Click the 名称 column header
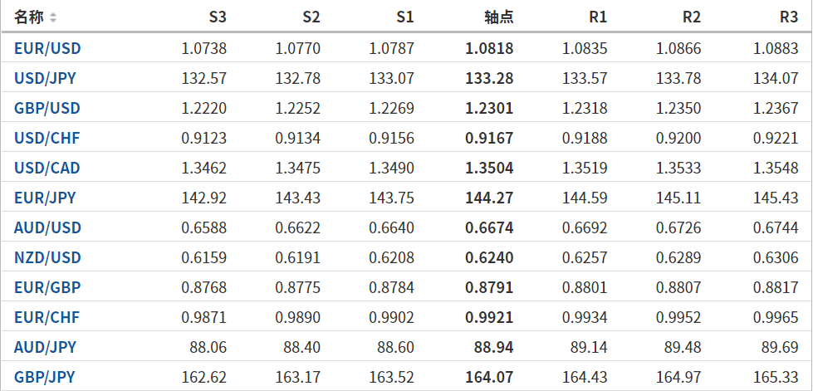This screenshot has height=391, width=813. click(x=29, y=17)
